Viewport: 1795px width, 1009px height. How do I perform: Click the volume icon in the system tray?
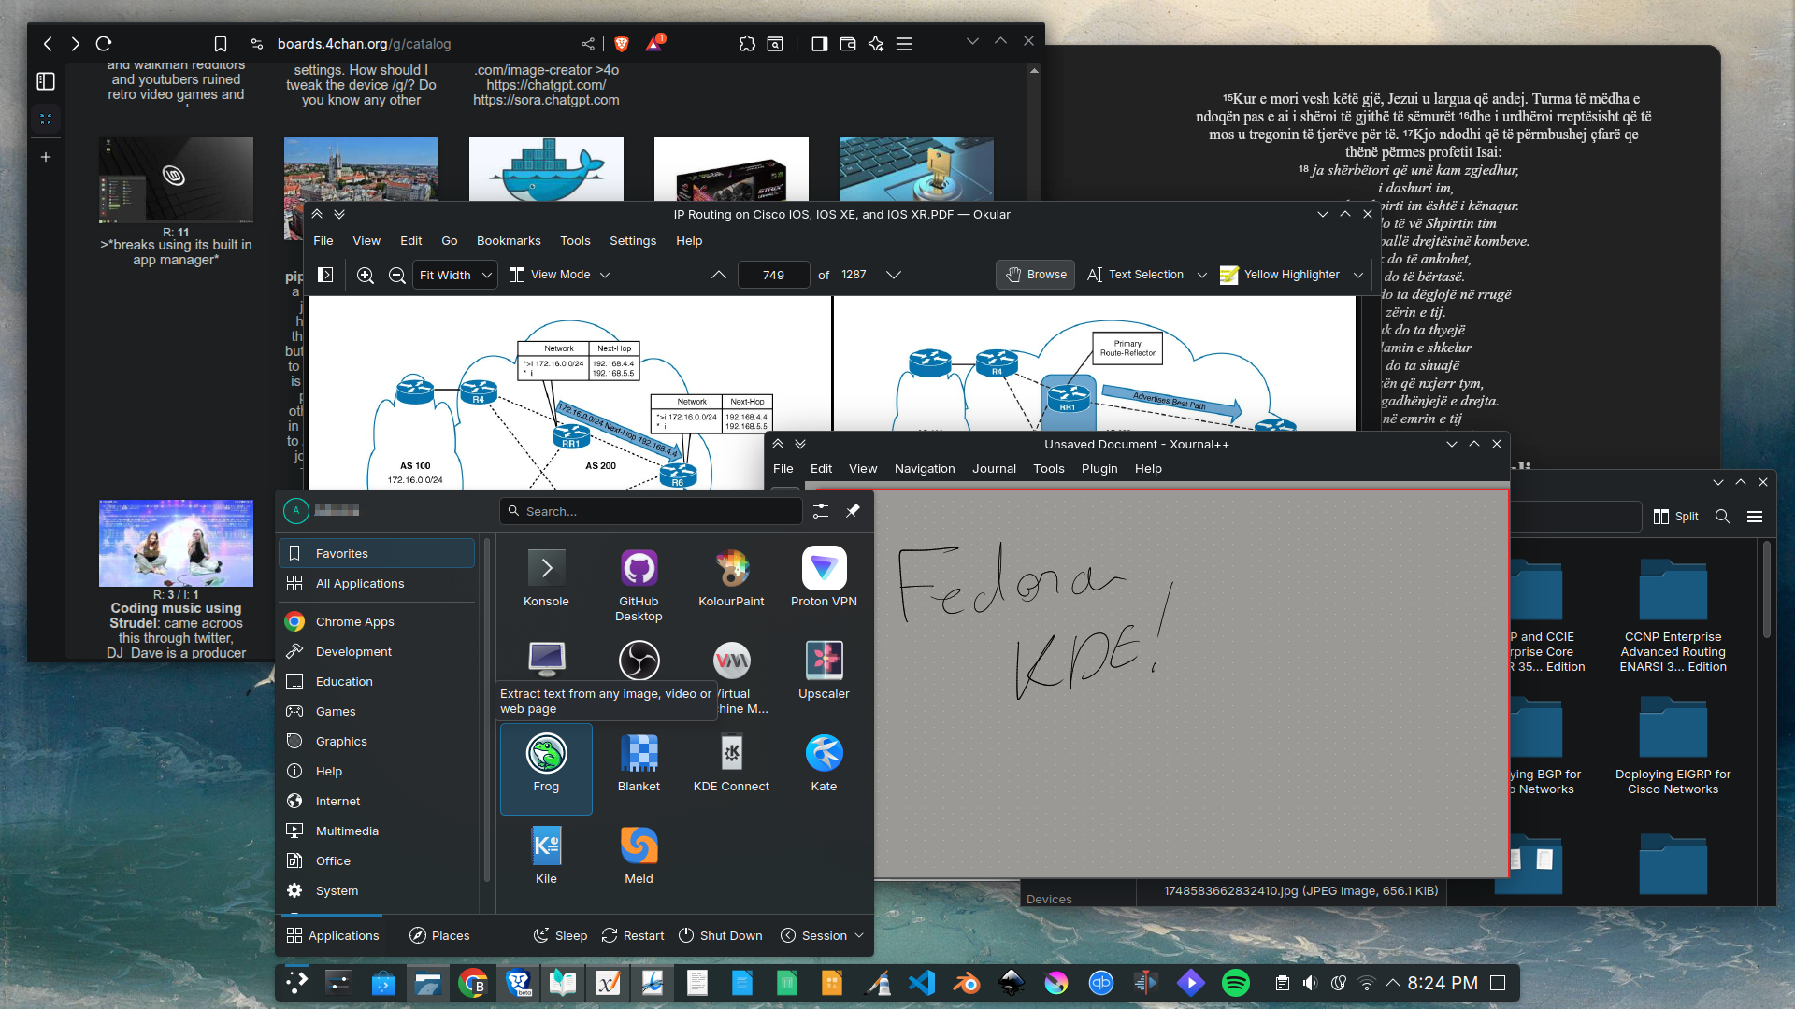(1311, 983)
